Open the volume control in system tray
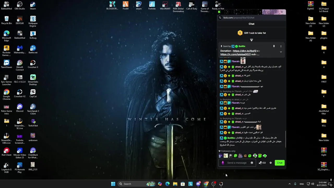 [x=313, y=184]
